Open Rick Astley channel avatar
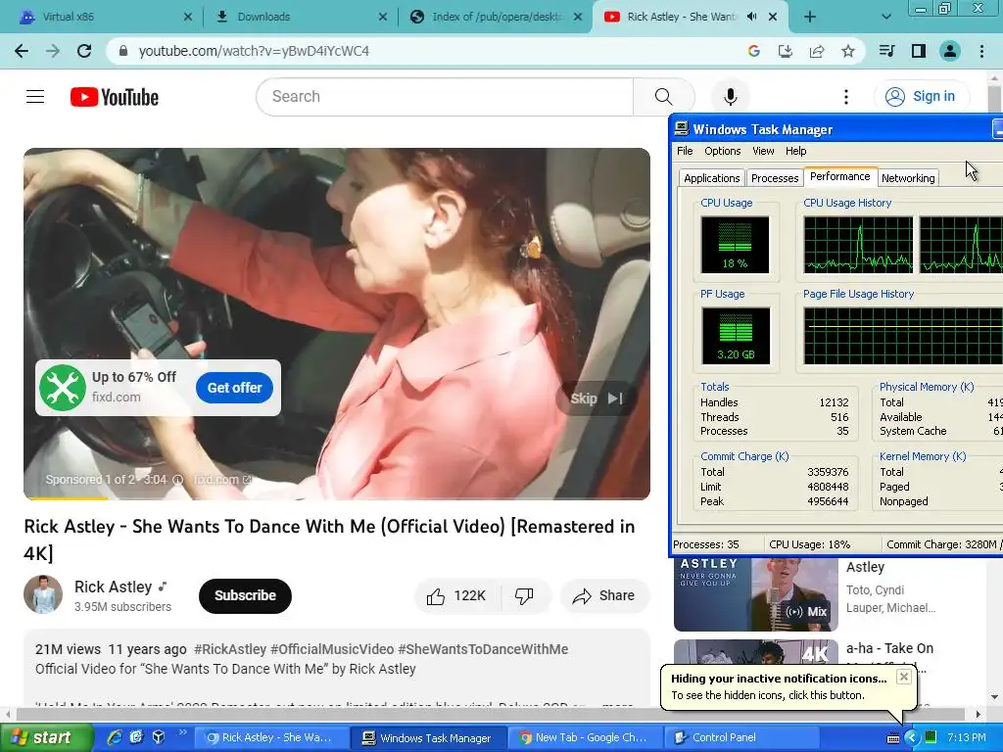Image resolution: width=1003 pixels, height=752 pixels. pos(43,594)
